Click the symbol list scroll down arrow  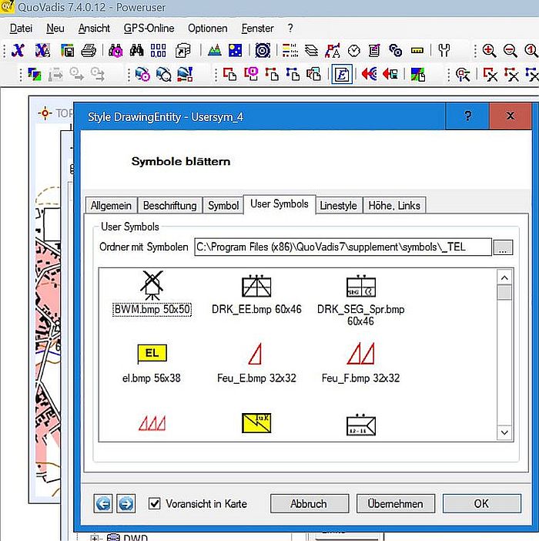pos(504,432)
